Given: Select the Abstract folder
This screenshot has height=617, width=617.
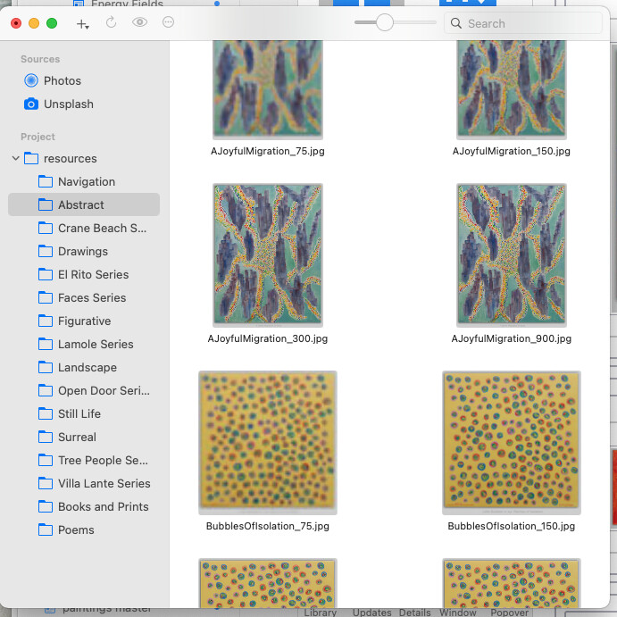Looking at the screenshot, I should [84, 204].
